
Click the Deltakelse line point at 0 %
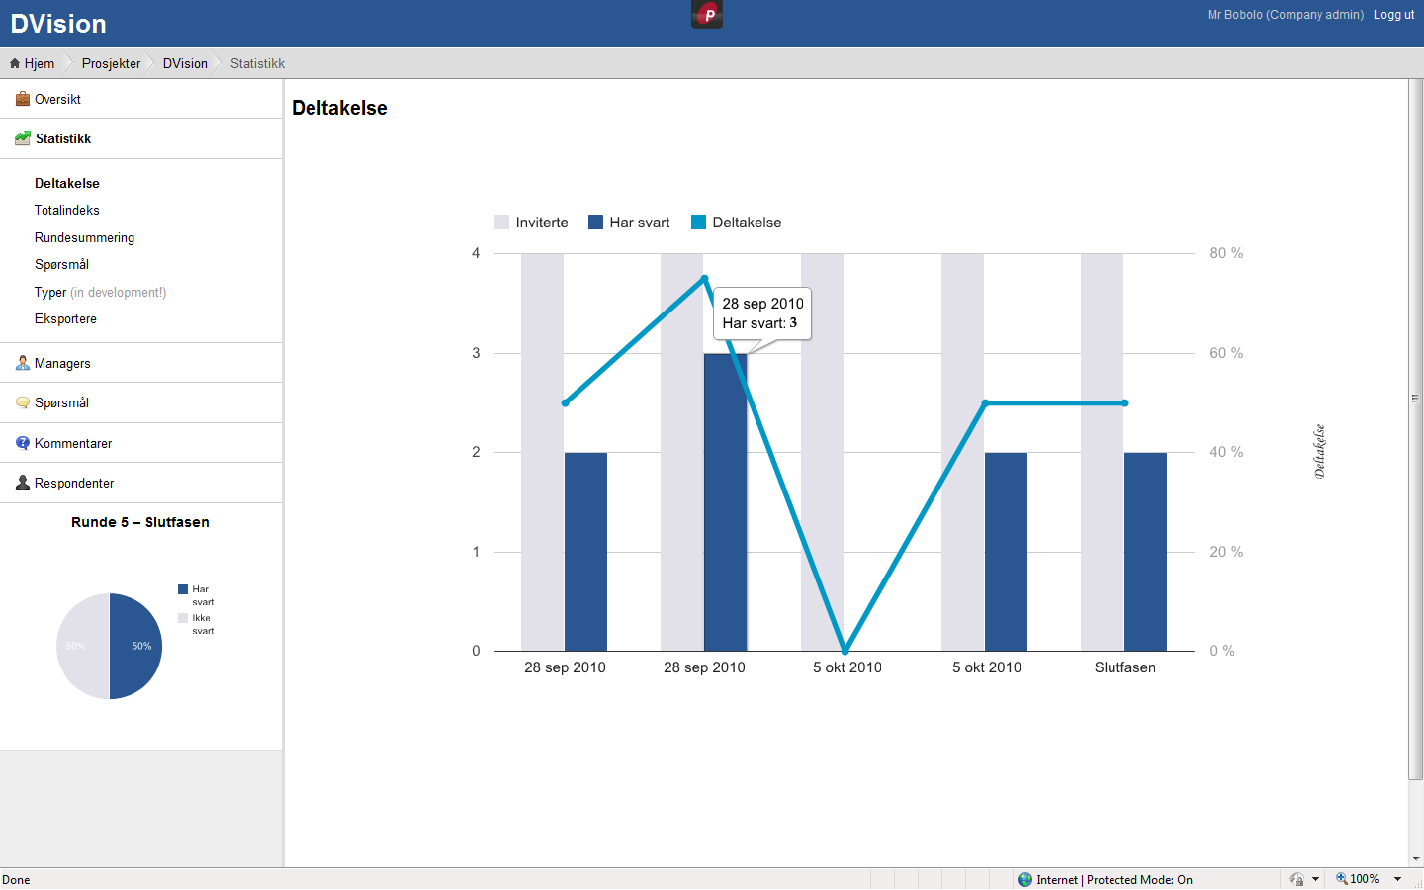click(x=845, y=651)
